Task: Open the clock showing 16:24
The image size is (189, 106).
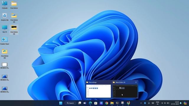Action: [175, 103]
